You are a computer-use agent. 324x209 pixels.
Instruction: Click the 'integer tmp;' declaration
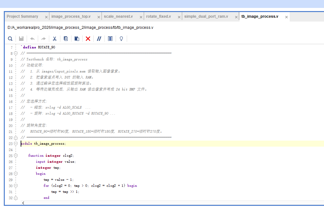[x=48, y=168]
